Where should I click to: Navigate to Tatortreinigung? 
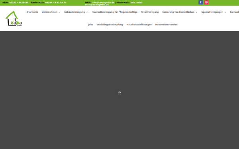click(150, 12)
